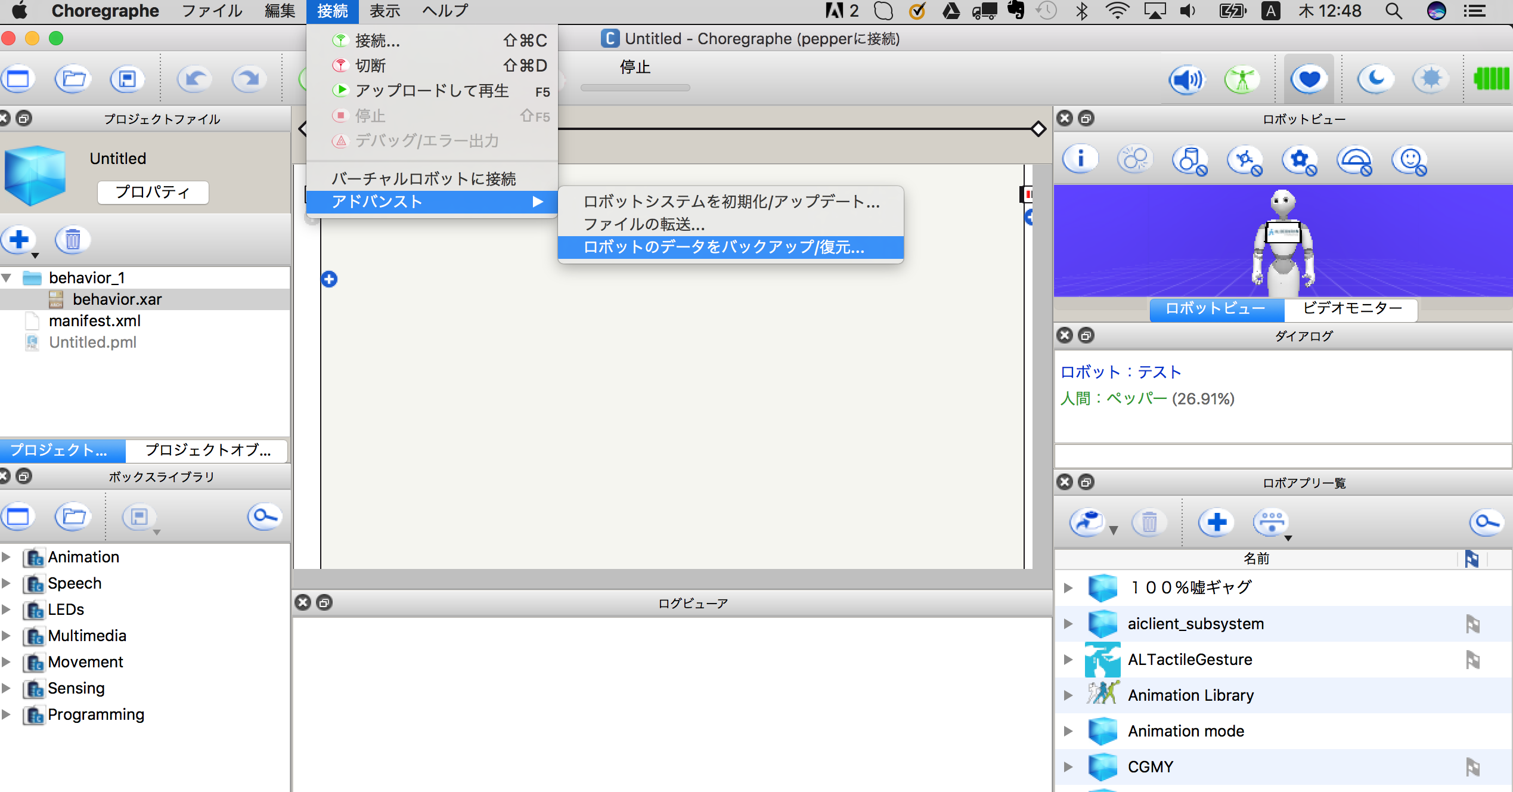Toggle the object detection icon in Robot View
This screenshot has width=1513, height=792.
tap(1190, 160)
